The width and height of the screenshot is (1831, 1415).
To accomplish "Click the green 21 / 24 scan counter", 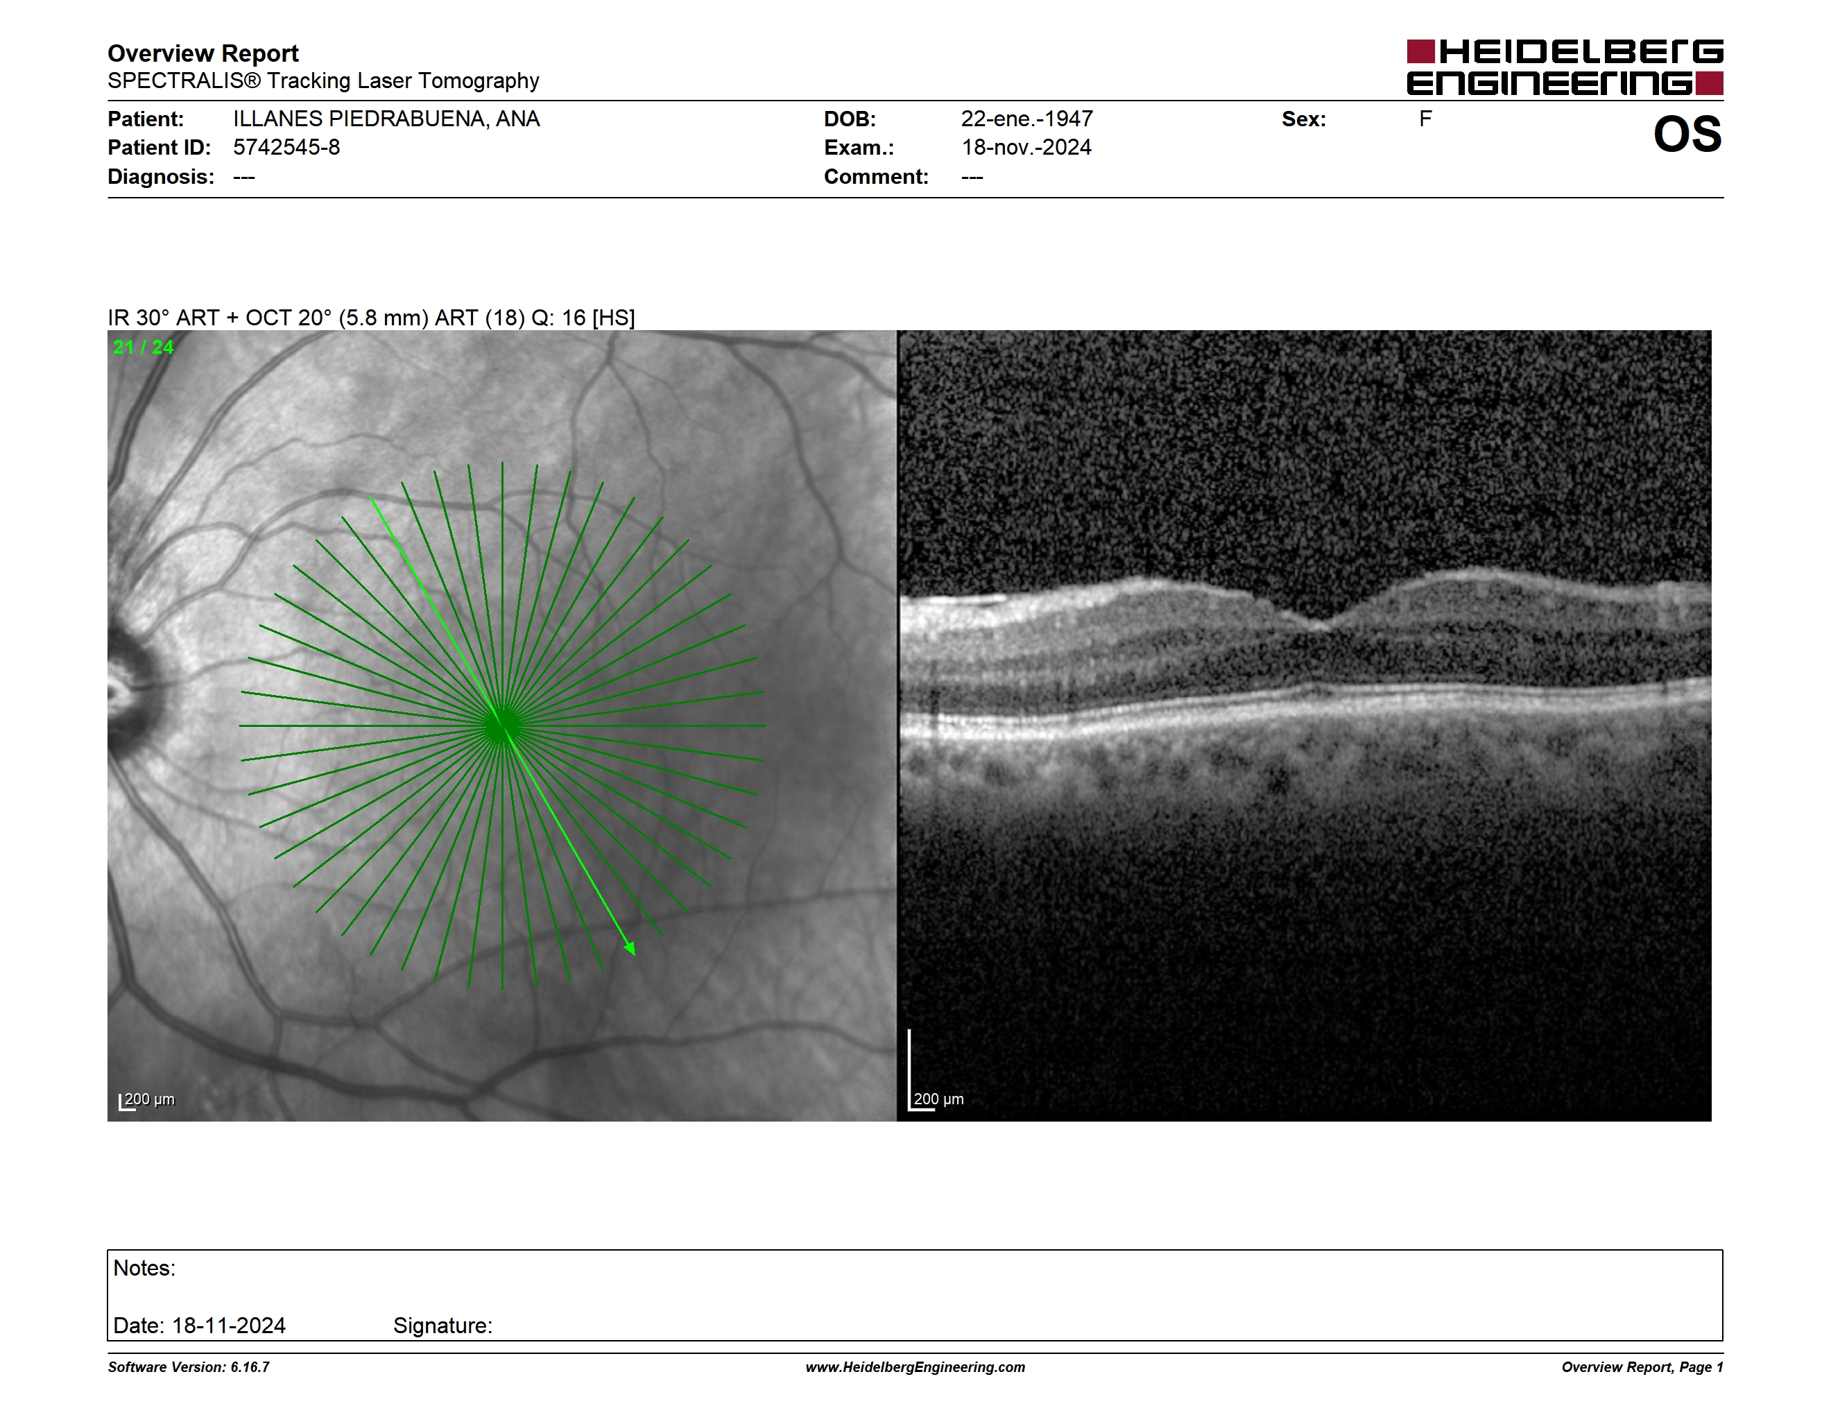I will 144,347.
